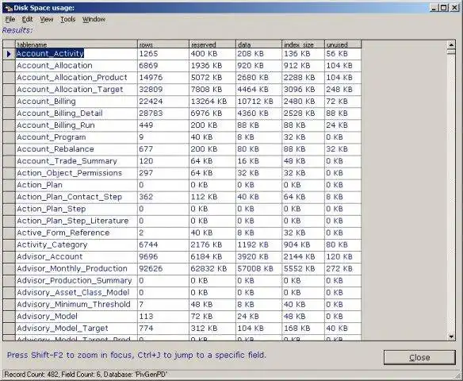Click the vertical scrollbar thumb
Screen dimensions: 463x381
[451, 52]
